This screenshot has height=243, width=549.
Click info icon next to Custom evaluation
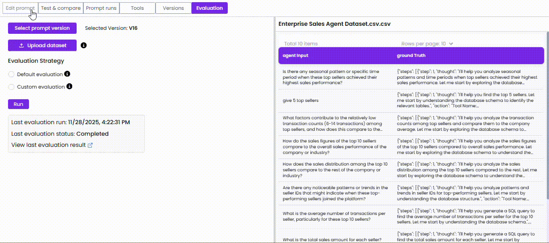point(70,87)
